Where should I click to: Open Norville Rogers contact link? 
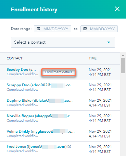point(40,116)
